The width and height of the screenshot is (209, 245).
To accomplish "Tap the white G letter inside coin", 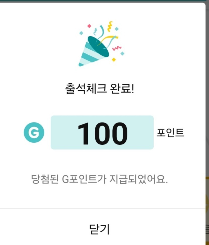I will pos(34,133).
